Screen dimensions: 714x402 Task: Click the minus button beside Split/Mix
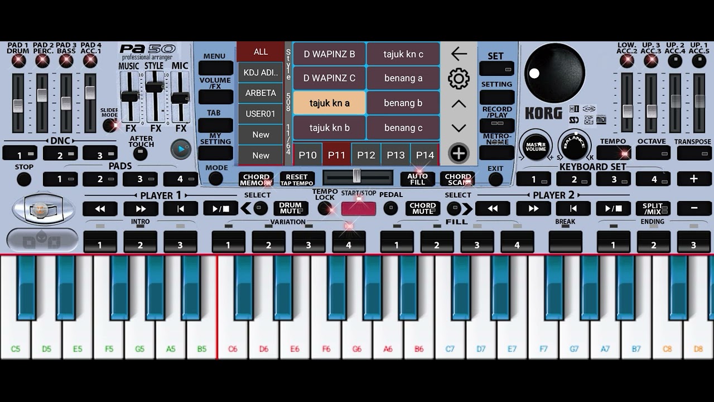pos(694,209)
